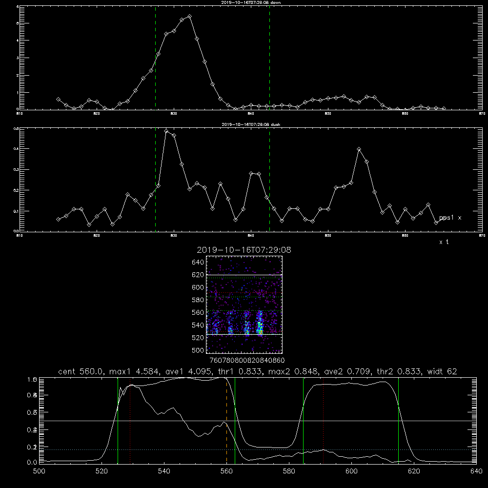Click the 'thr2 0.833' value in profile title
The height and width of the screenshot is (488, 488).
(x=399, y=371)
